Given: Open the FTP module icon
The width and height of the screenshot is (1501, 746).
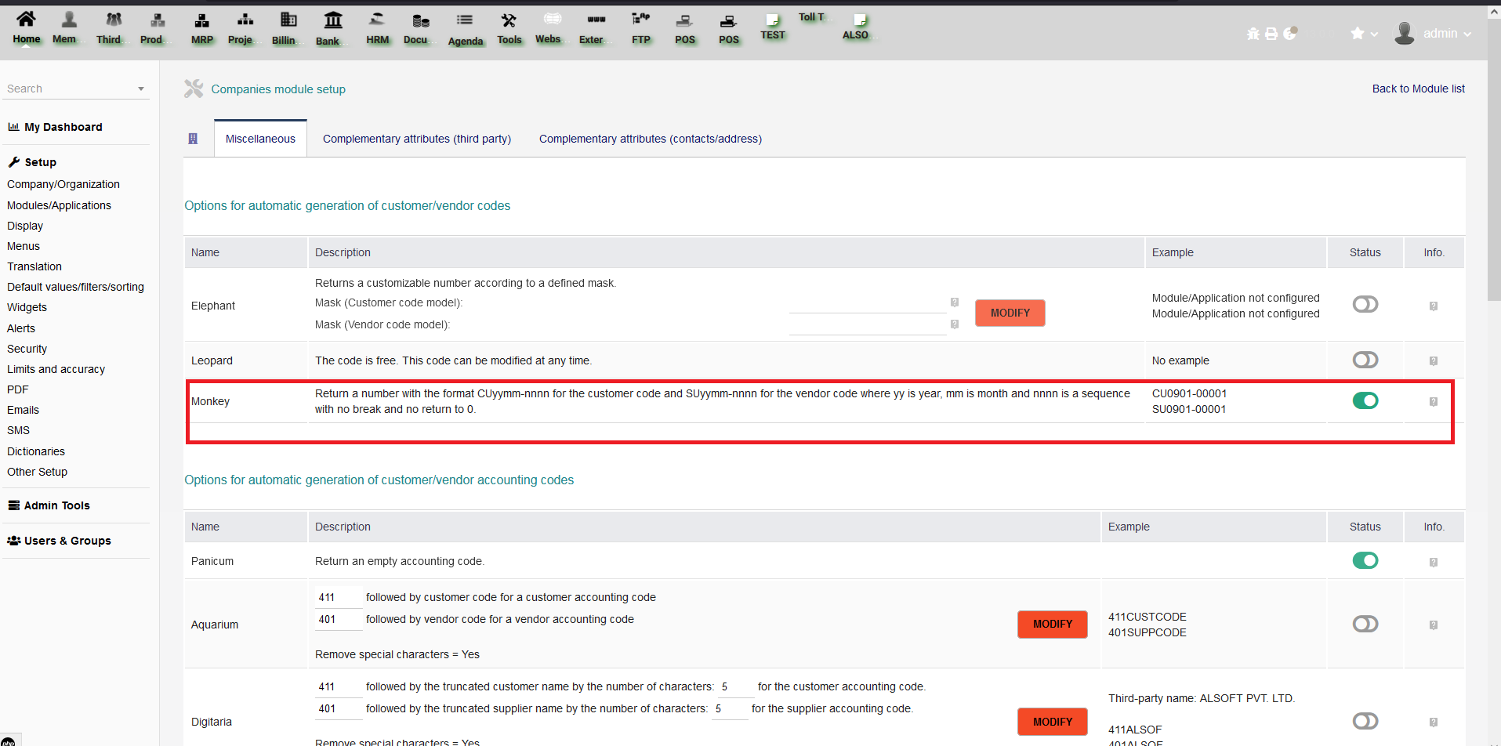Looking at the screenshot, I should (640, 28).
